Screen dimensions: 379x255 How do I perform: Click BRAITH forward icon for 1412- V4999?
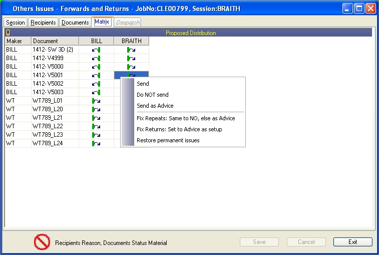pos(131,58)
